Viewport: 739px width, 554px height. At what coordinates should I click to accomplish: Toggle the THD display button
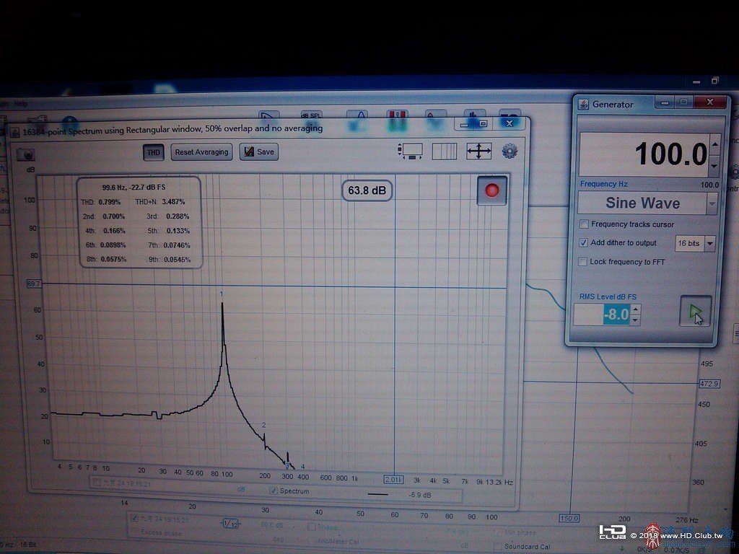(x=154, y=152)
